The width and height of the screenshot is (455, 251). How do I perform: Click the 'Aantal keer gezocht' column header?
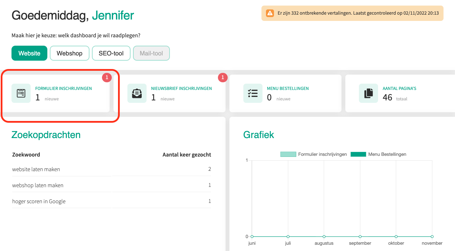pyautogui.click(x=187, y=154)
